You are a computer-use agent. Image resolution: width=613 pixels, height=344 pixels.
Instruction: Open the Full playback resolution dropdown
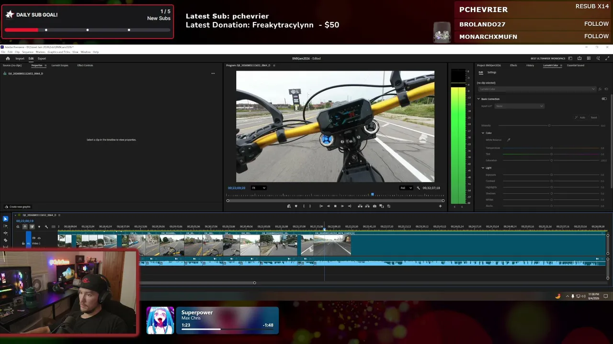[407, 188]
